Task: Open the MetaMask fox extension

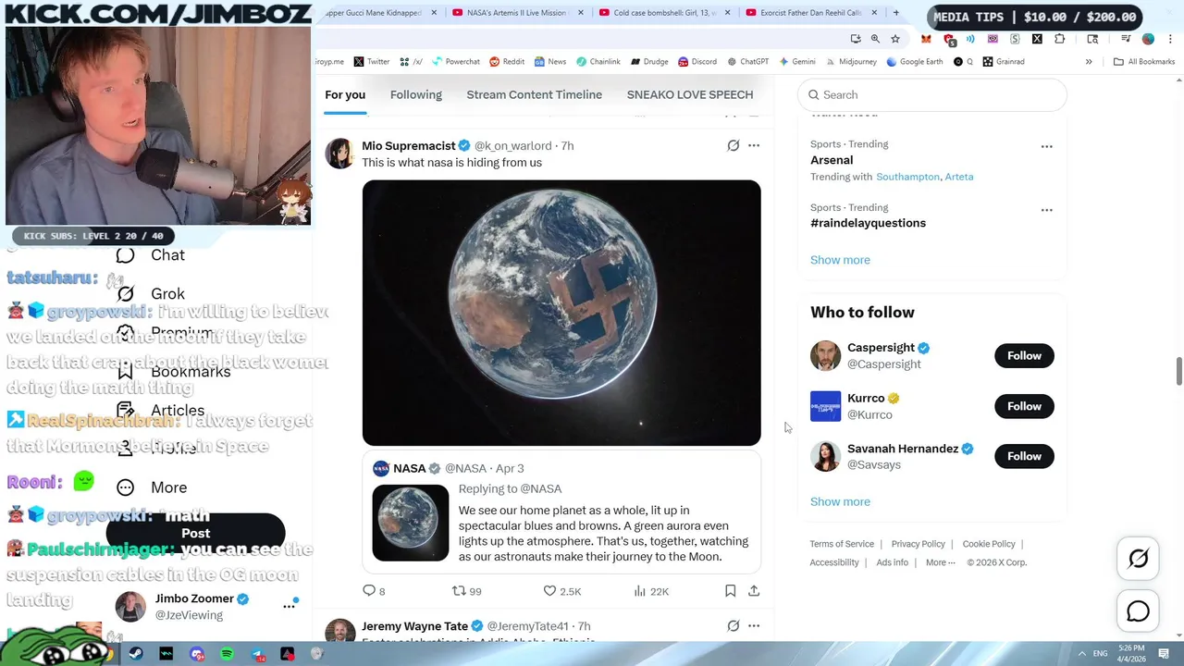Action: click(926, 39)
